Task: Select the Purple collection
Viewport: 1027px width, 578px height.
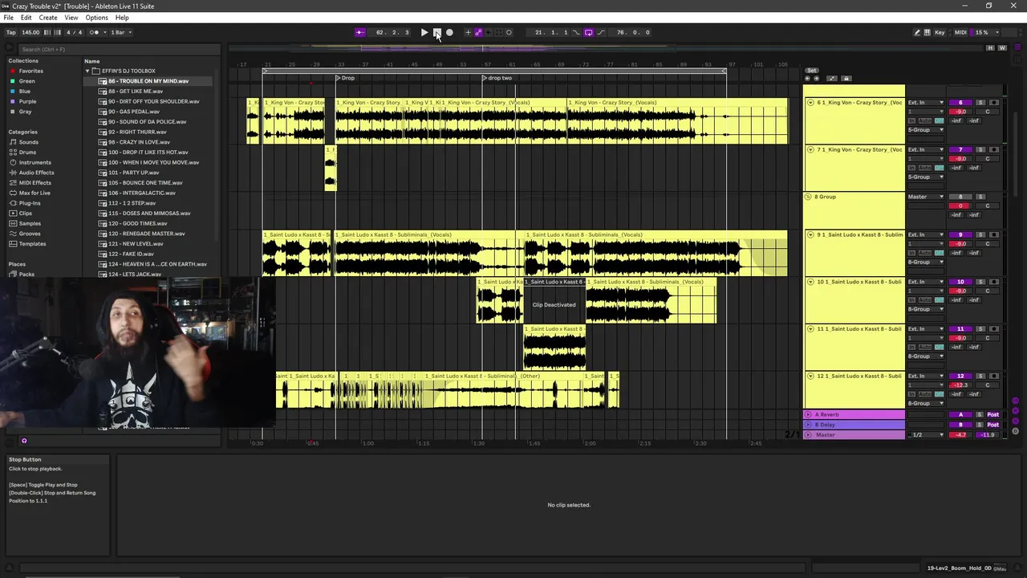Action: [x=27, y=101]
